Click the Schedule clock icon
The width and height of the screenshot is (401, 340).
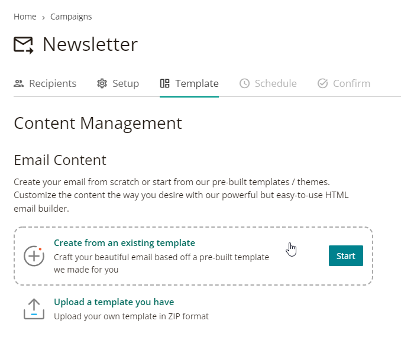coord(244,83)
